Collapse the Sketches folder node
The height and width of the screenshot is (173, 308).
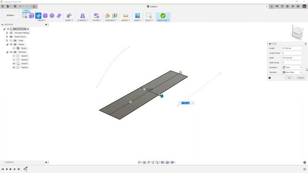[7, 52]
